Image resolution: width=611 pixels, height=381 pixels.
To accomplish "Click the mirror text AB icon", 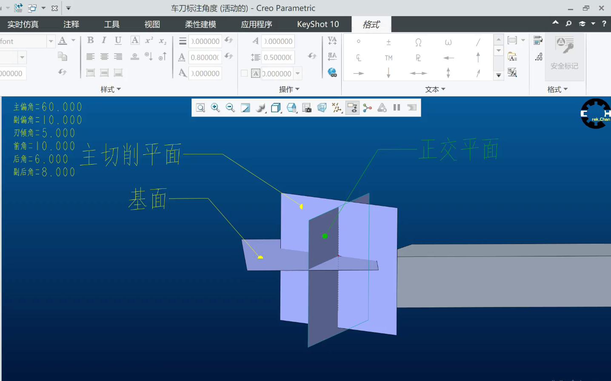I will (332, 57).
